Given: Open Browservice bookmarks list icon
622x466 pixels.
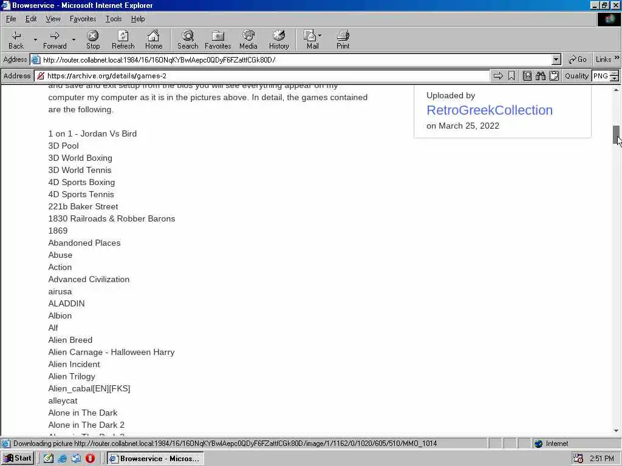Looking at the screenshot, I should coord(527,76).
